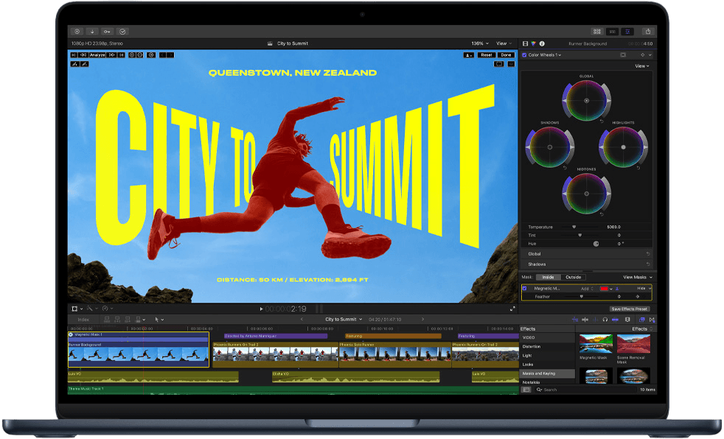Click the Feather keyframe diamond

pyautogui.click(x=638, y=297)
